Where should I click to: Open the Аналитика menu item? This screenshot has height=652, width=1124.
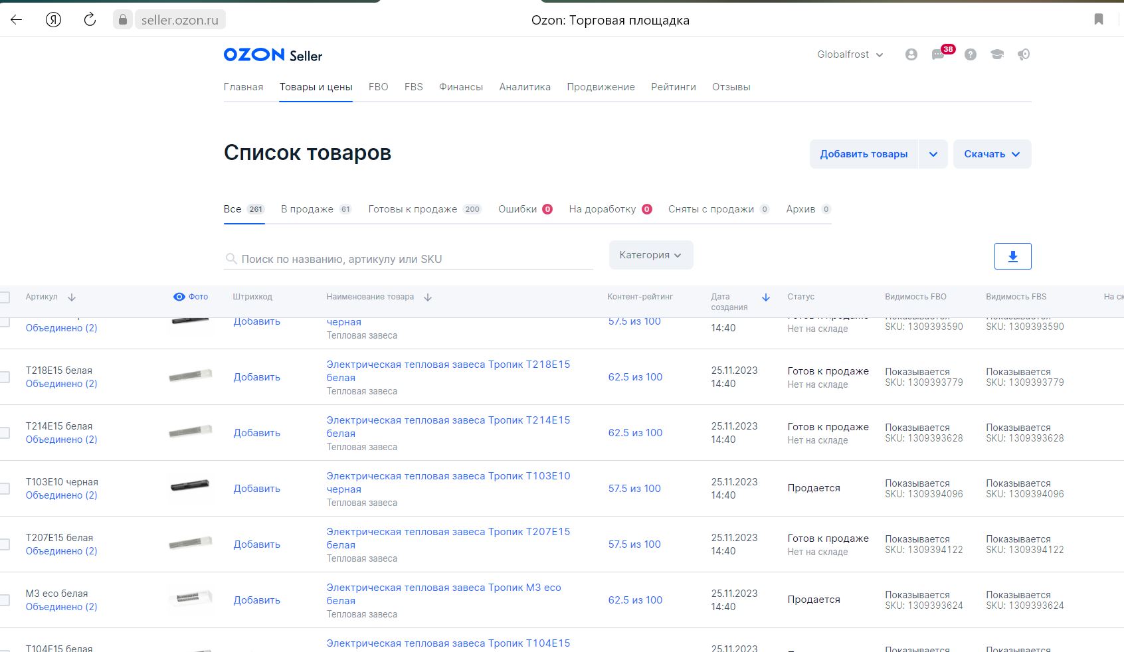(525, 87)
